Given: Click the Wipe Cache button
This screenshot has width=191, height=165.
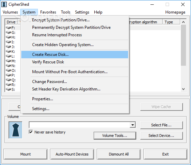Looking at the screenshot, I should coord(161,107).
